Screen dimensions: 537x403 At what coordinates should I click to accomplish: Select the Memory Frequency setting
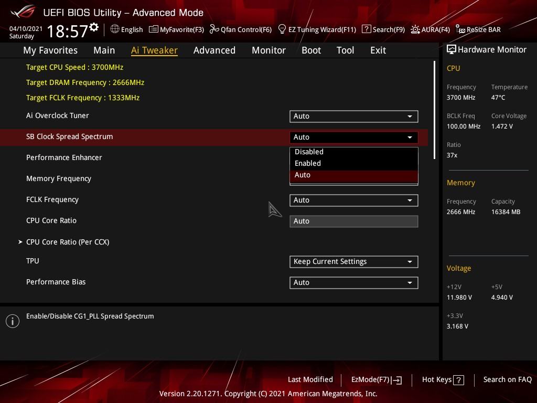tap(59, 178)
